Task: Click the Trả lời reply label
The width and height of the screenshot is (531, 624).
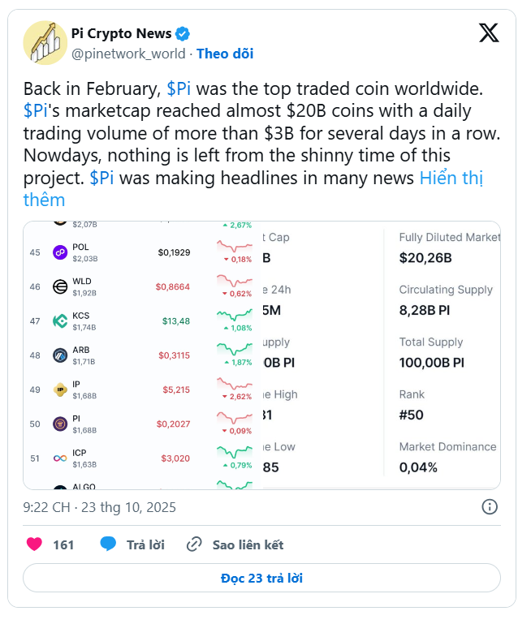Action: pos(145,544)
